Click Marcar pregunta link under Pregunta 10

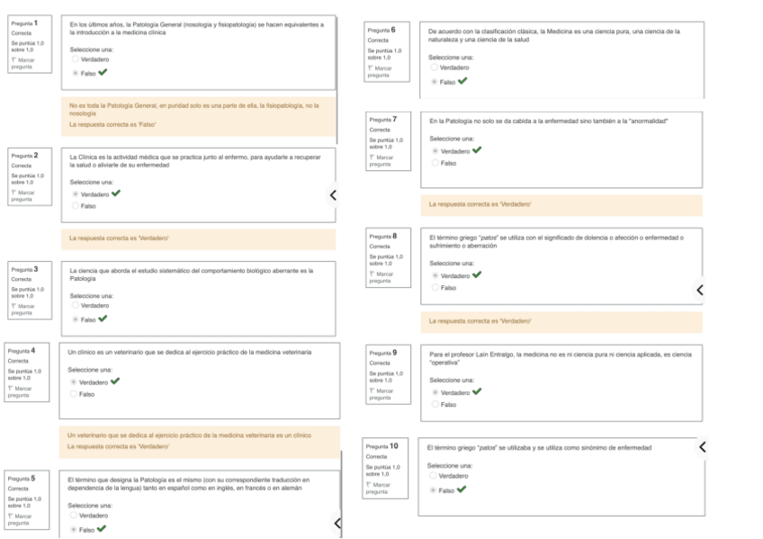(x=378, y=489)
